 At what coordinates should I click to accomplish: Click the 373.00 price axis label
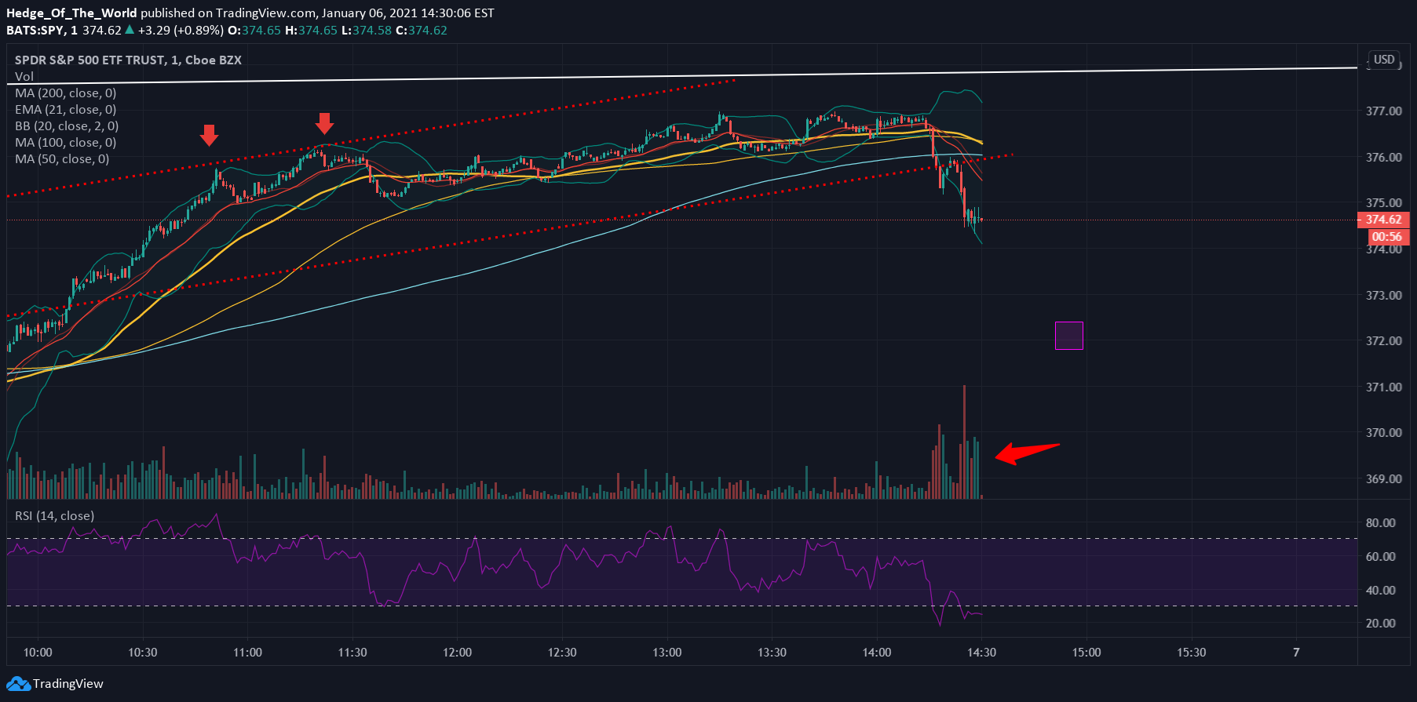(x=1384, y=296)
